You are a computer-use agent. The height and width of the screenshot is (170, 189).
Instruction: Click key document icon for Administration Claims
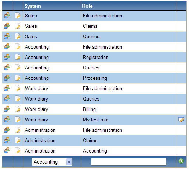(18, 140)
